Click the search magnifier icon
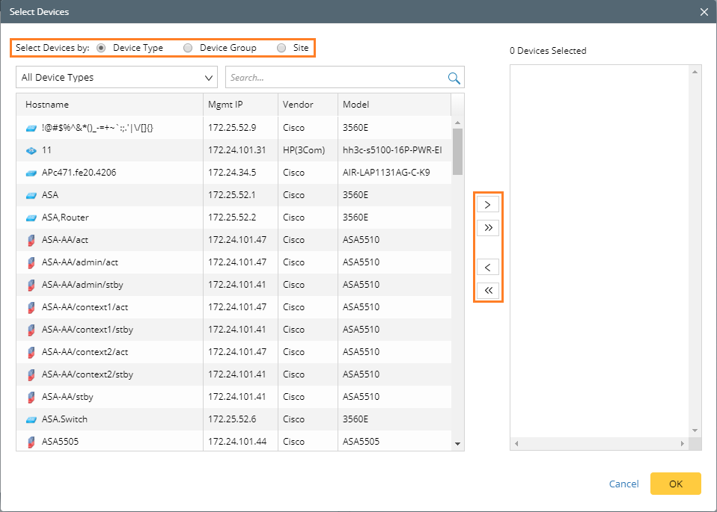Viewport: 717px width, 512px height. click(x=454, y=78)
